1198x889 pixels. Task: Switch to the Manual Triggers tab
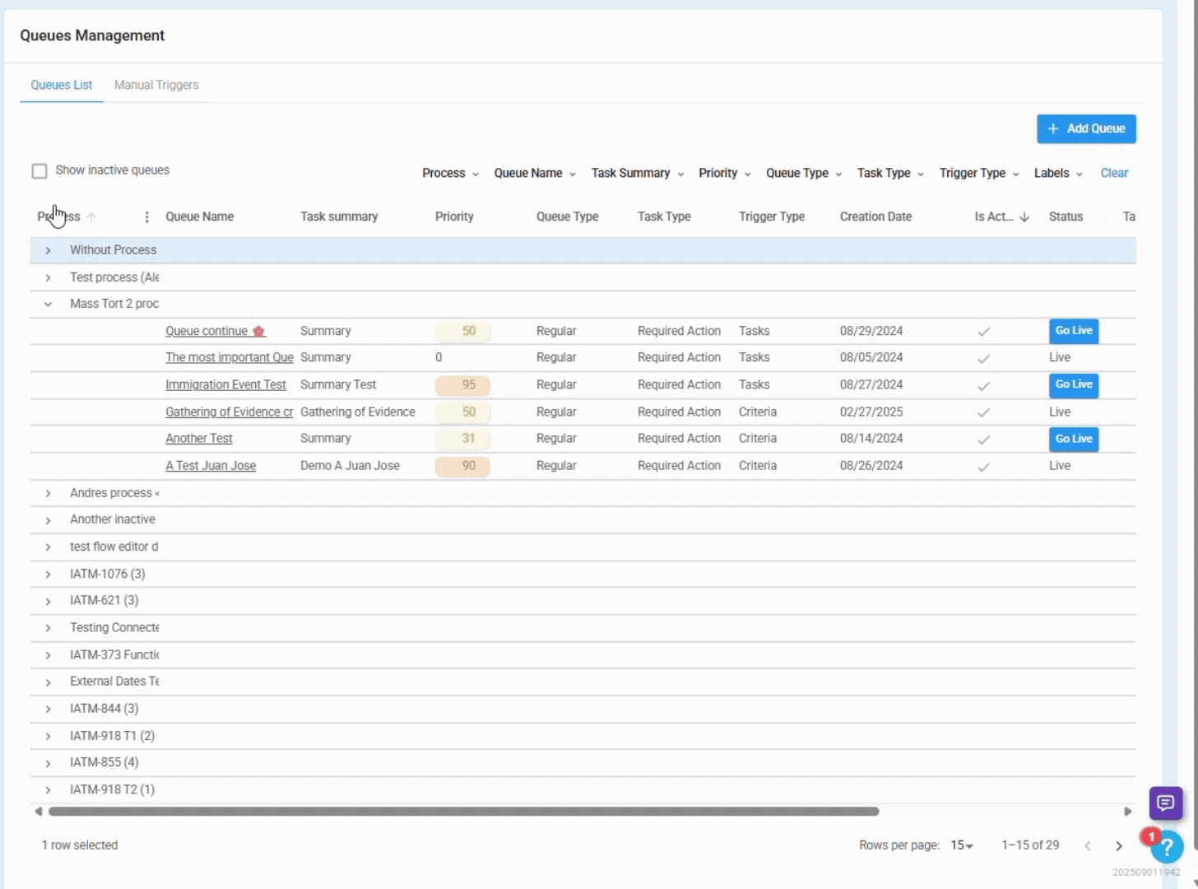click(156, 86)
